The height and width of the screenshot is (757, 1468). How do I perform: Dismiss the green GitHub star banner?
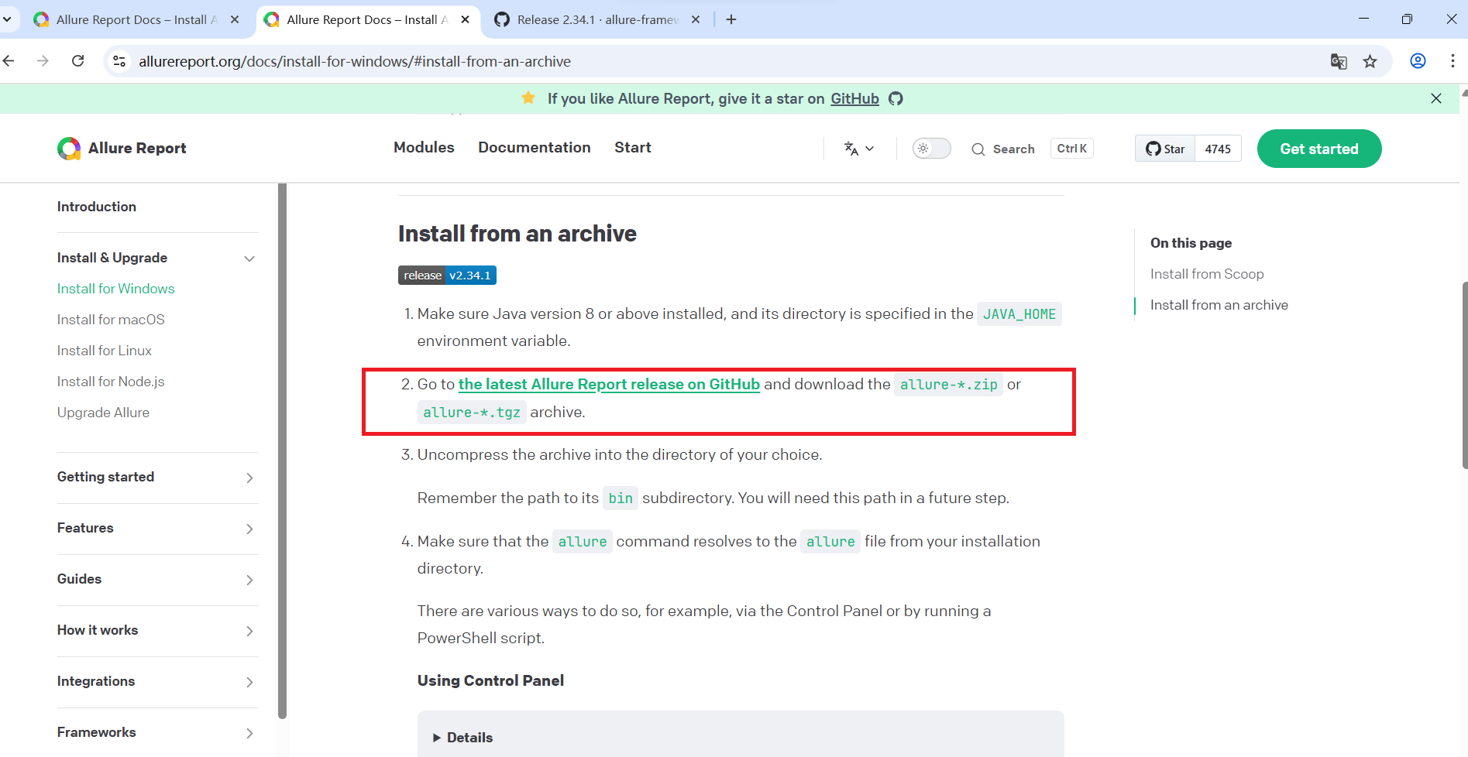(1436, 98)
